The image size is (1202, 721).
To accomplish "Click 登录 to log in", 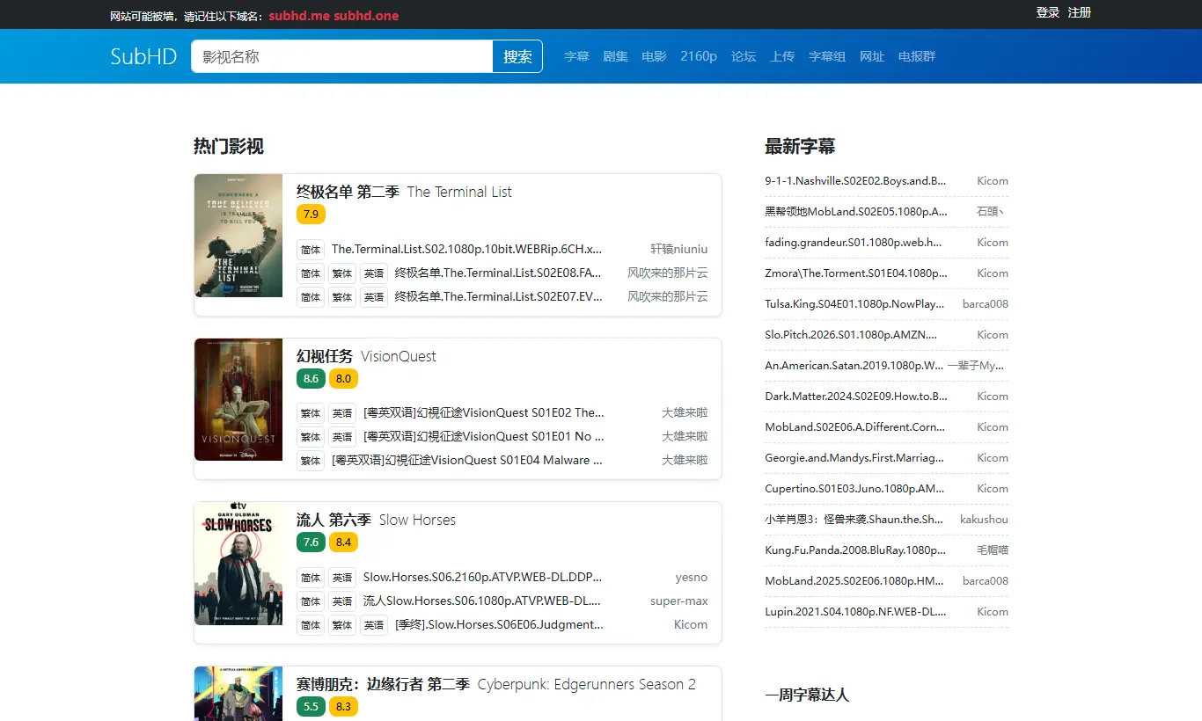I will (x=1047, y=12).
